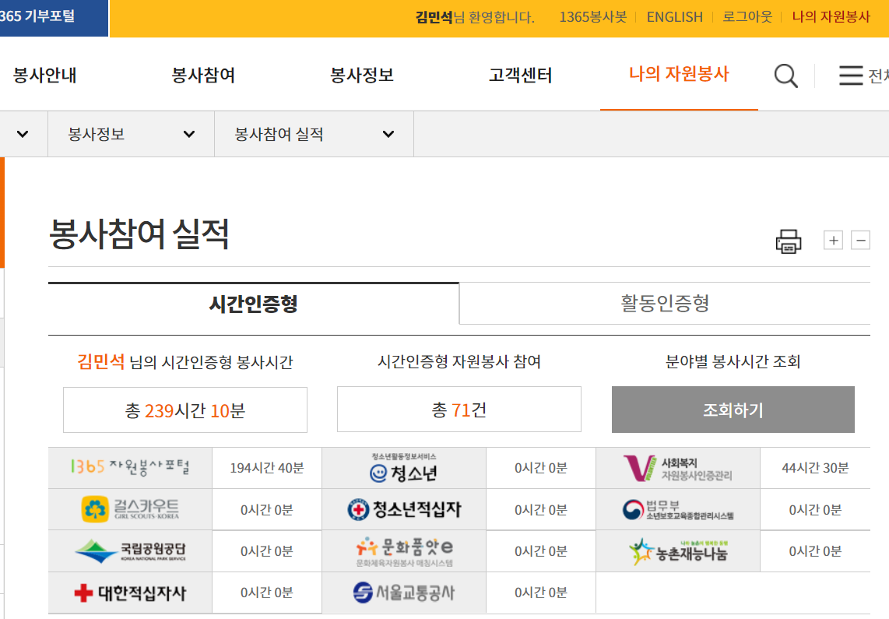Open the 봉사참여 main menu

203,76
